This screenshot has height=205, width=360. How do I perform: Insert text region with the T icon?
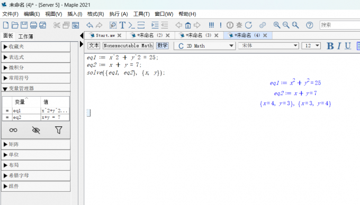122,25
